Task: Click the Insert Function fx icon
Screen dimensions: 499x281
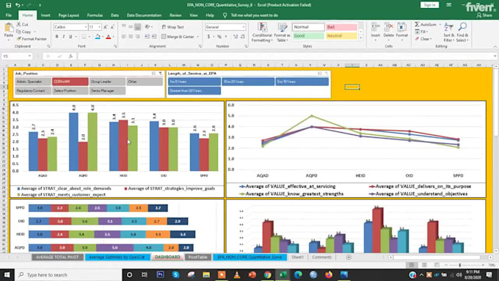Action: pyautogui.click(x=70, y=56)
